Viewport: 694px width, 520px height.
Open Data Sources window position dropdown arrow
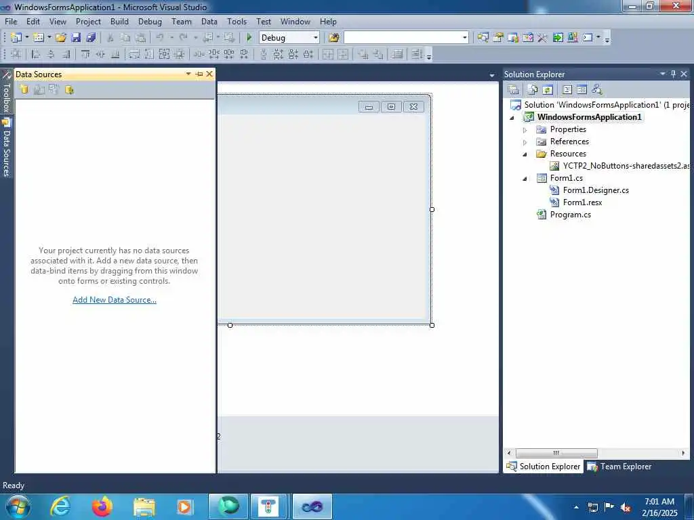pyautogui.click(x=188, y=74)
